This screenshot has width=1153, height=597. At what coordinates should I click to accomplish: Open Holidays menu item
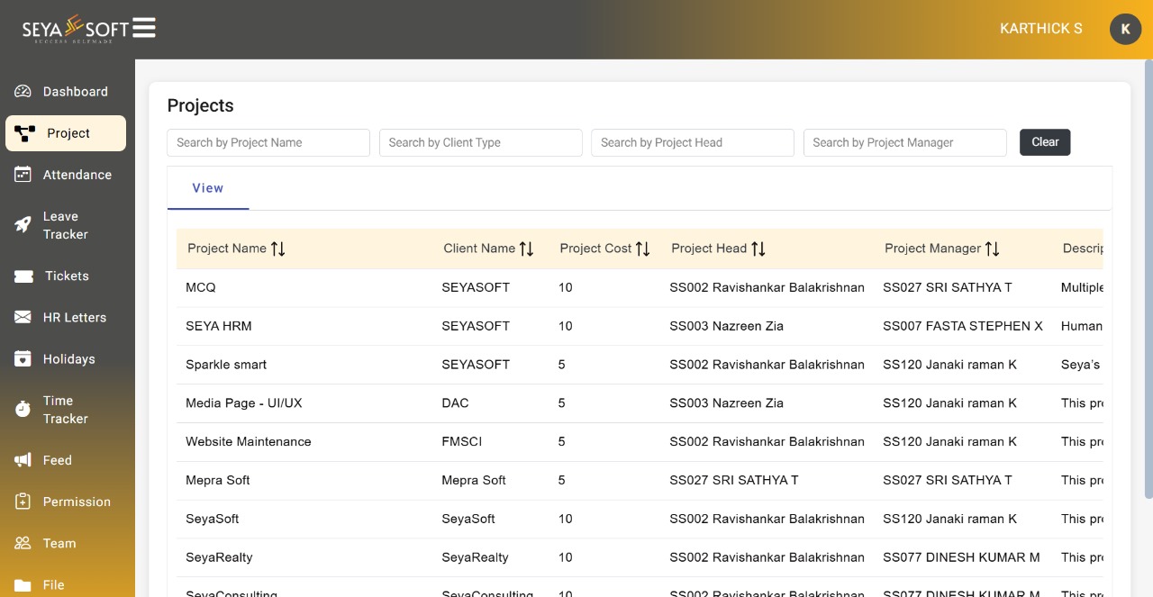[69, 358]
